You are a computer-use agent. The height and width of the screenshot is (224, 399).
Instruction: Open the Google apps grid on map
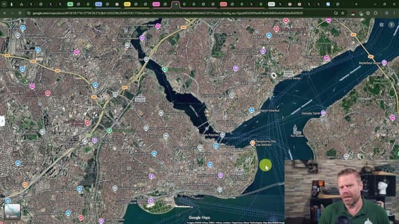[x=382, y=25]
